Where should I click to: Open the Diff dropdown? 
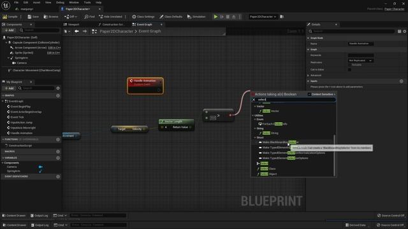71,17
